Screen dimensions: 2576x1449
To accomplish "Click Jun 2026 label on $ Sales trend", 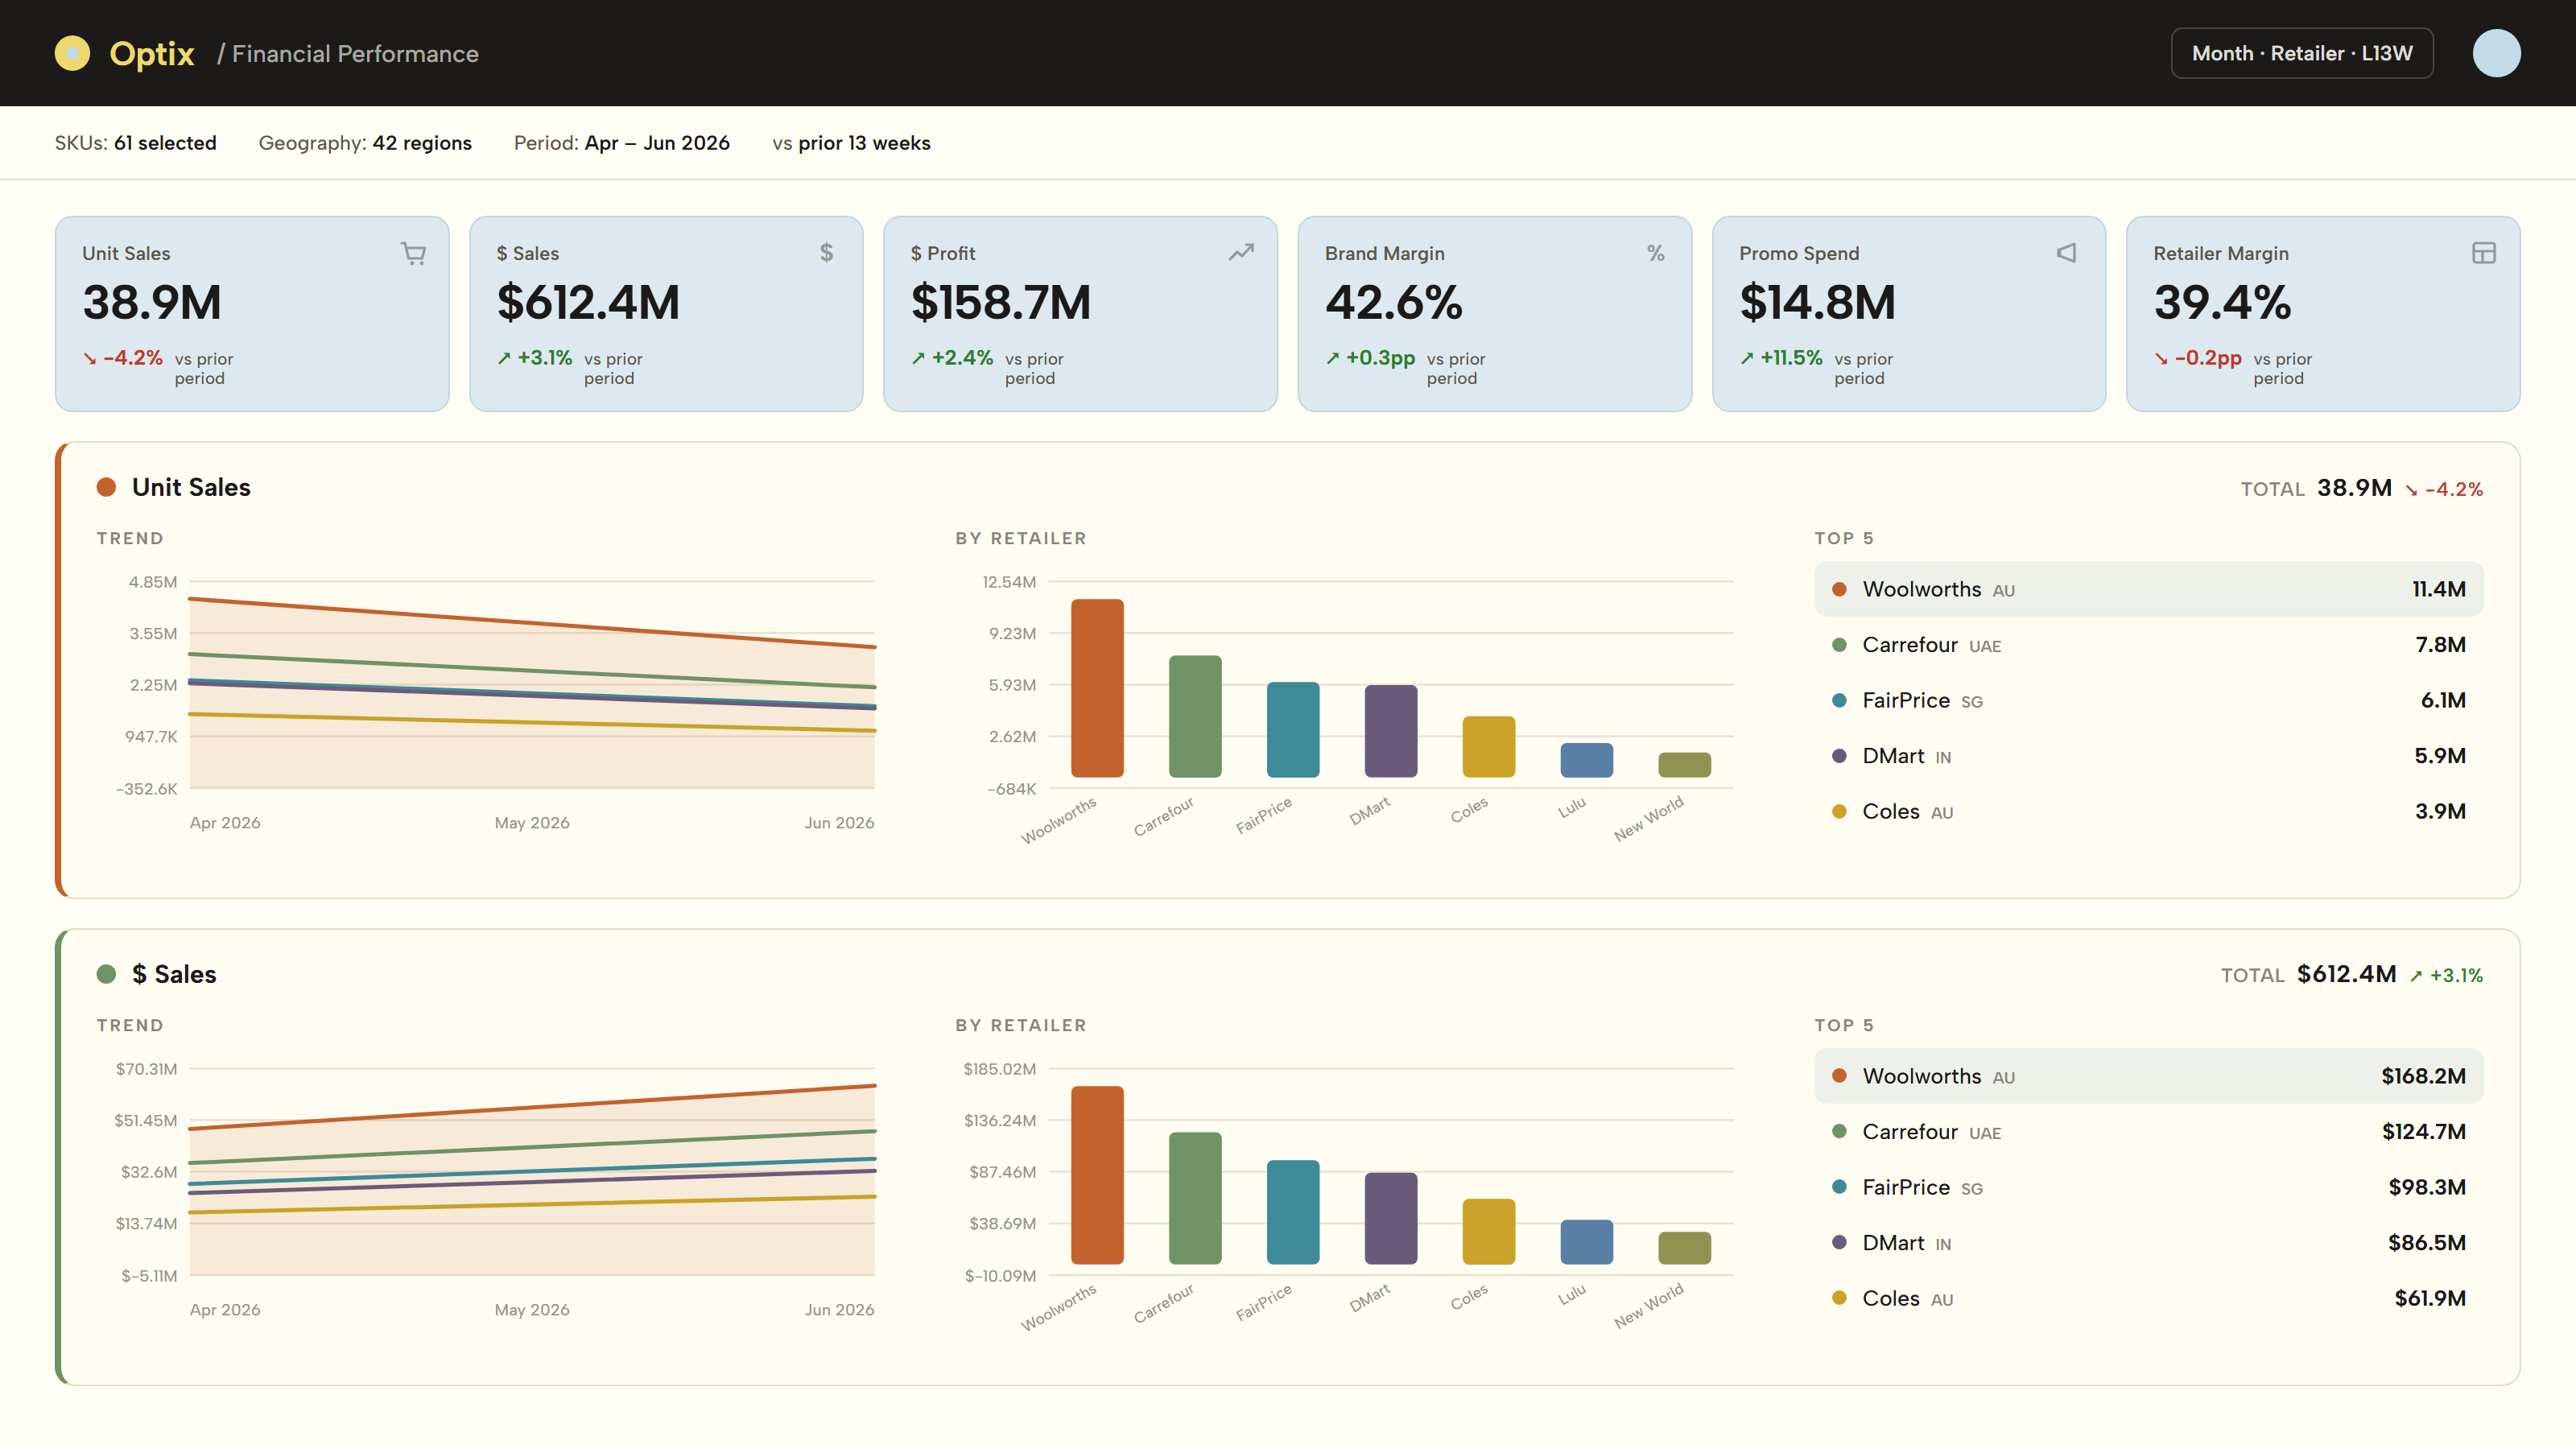I will click(x=839, y=1309).
